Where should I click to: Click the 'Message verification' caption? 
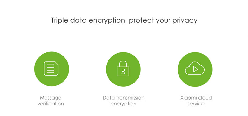51,101
